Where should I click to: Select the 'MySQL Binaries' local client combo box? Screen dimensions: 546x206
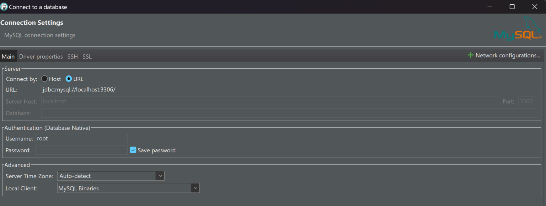pos(124,188)
